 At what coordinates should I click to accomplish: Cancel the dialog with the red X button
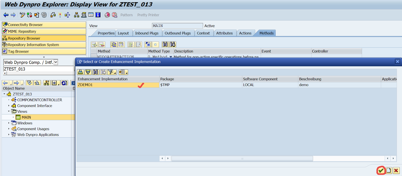click(x=396, y=170)
